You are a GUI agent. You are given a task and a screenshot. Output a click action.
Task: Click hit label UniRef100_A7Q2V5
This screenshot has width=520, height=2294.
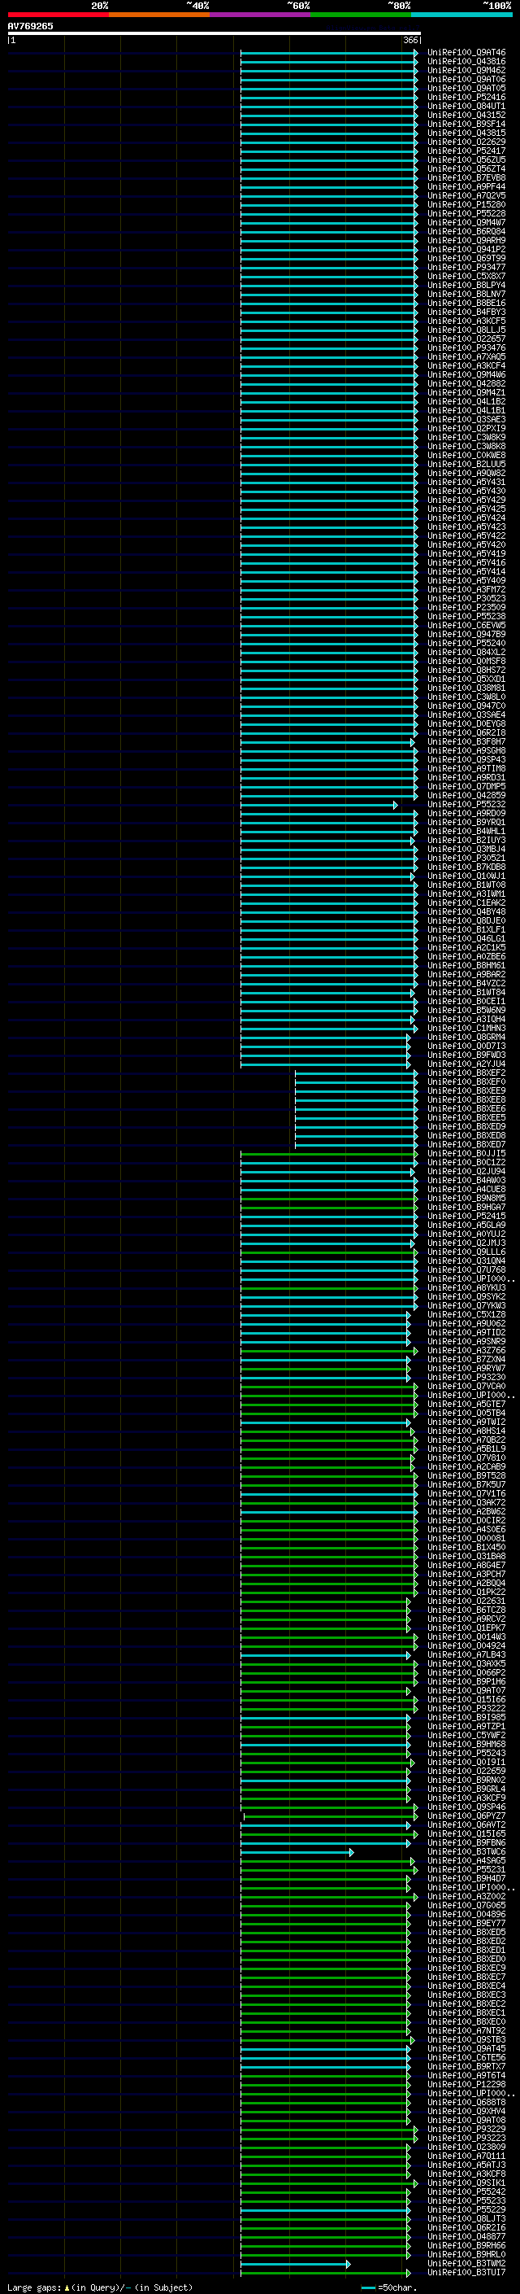(x=466, y=195)
